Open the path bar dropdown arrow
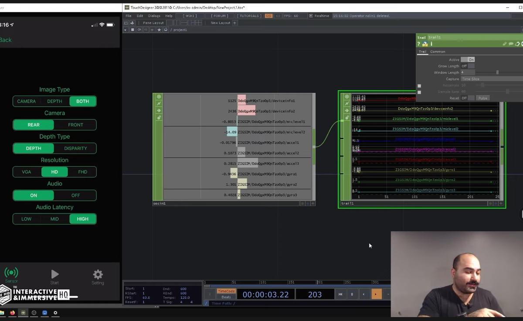 [x=126, y=30]
